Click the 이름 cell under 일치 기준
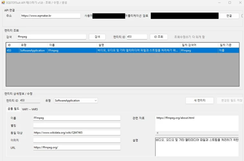The height and width of the screenshot is (161, 244). (x=229, y=50)
